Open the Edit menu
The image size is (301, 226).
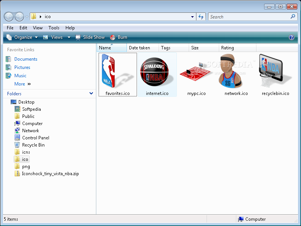tap(23, 28)
